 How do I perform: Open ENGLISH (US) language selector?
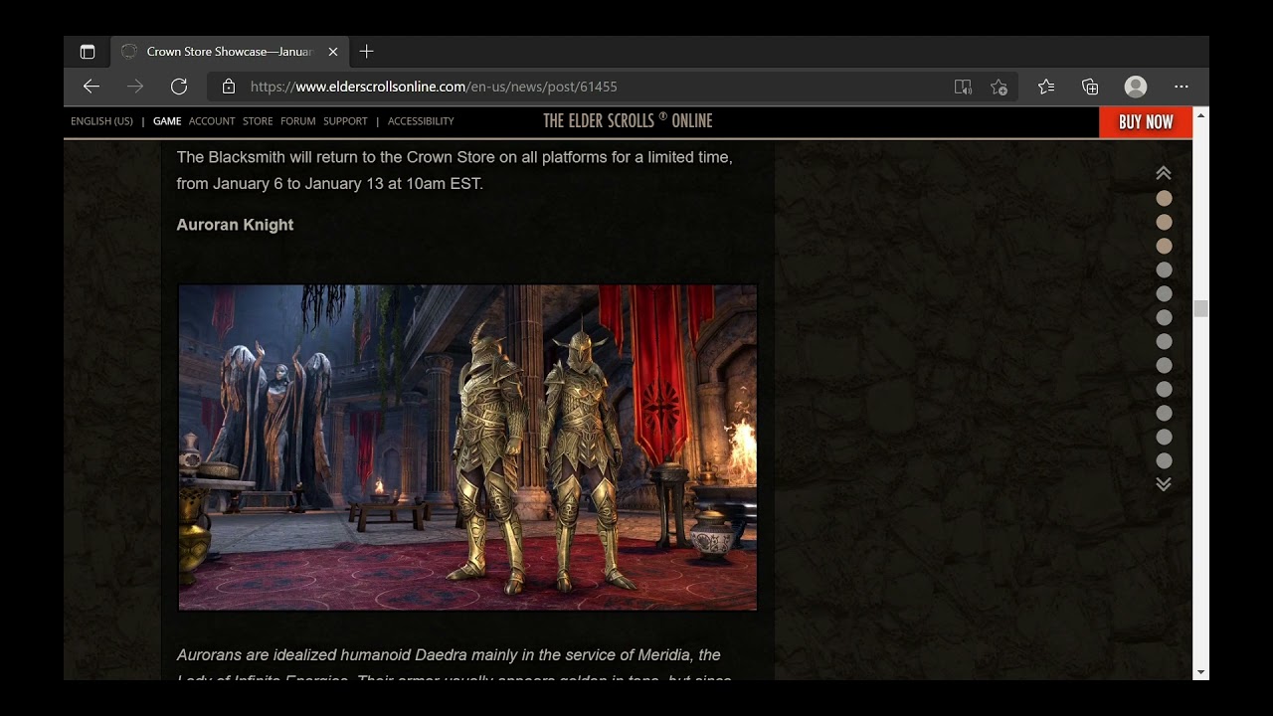[x=101, y=121]
